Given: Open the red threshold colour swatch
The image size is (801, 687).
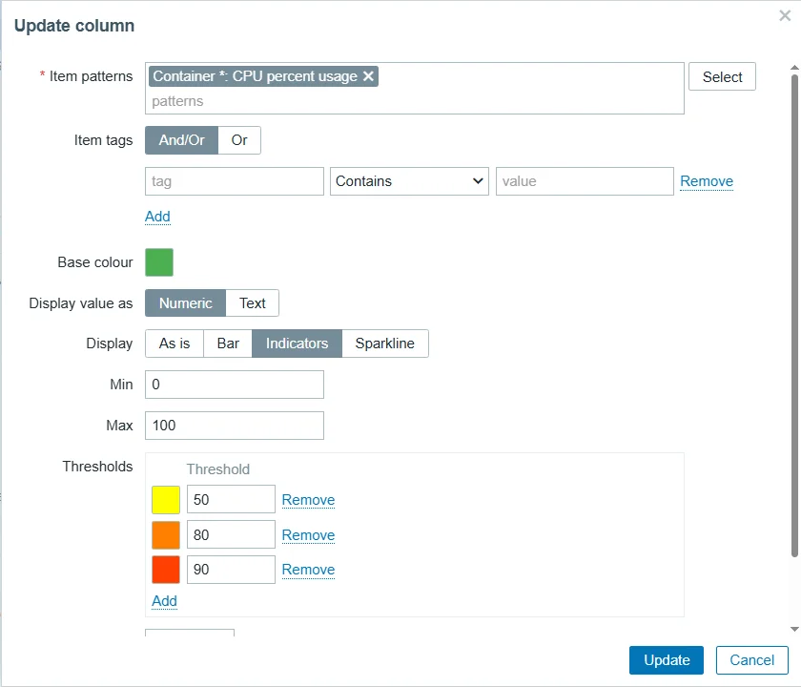Looking at the screenshot, I should 166,570.
